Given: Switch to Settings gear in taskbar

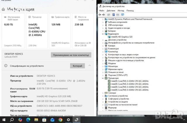Looking at the screenshot, I should pos(68,120).
